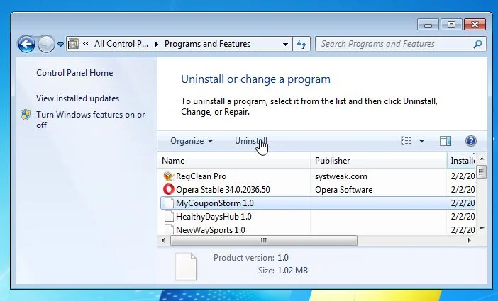Viewport: 498px width, 301px height.
Task: Minimize the Programs and Features window
Action: pyautogui.click(x=428, y=25)
